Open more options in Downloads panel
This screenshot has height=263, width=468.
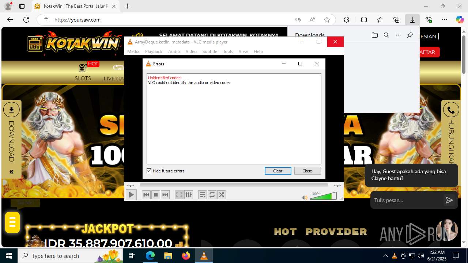[398, 35]
